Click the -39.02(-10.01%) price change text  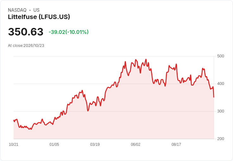pos(69,32)
